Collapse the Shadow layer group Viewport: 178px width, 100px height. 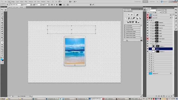(151, 44)
